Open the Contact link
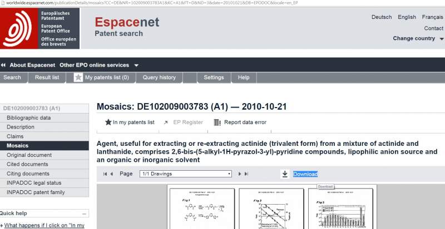445x229 pixels. click(433, 28)
